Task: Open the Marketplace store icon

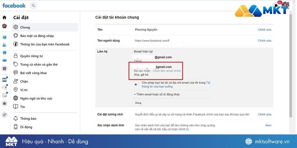Action: tap(4, 53)
